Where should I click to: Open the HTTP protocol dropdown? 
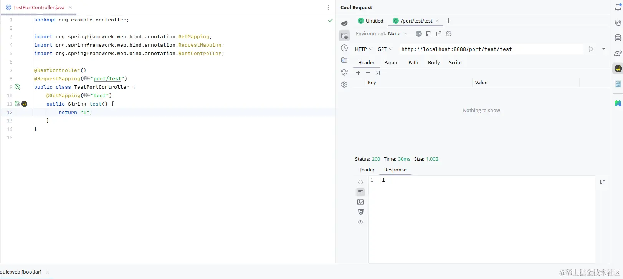(x=364, y=49)
